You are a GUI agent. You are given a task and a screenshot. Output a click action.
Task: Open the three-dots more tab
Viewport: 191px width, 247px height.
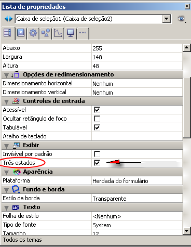point(83,32)
